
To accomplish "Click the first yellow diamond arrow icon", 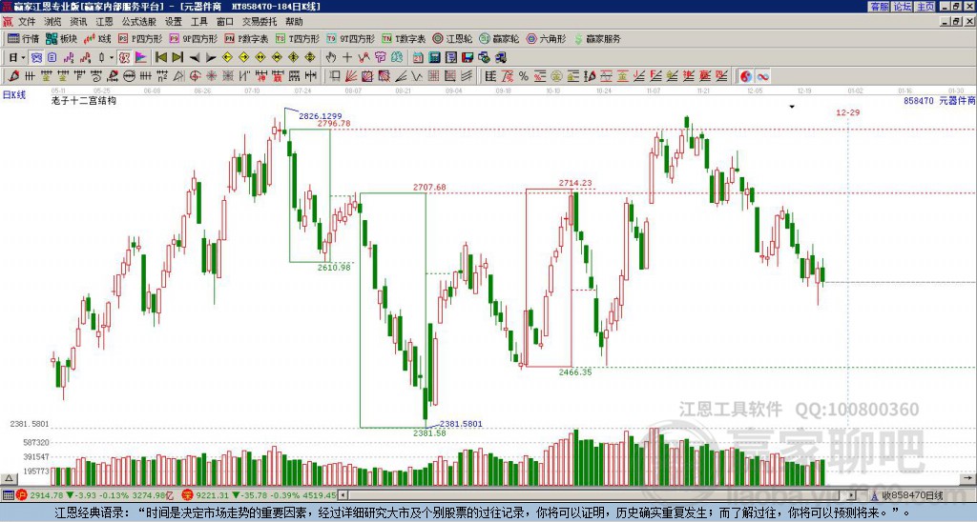I will (x=227, y=58).
